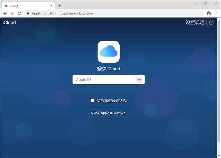Open a new browser tab
Image resolution: width=221 pixels, height=158 pixels.
click(x=60, y=6)
